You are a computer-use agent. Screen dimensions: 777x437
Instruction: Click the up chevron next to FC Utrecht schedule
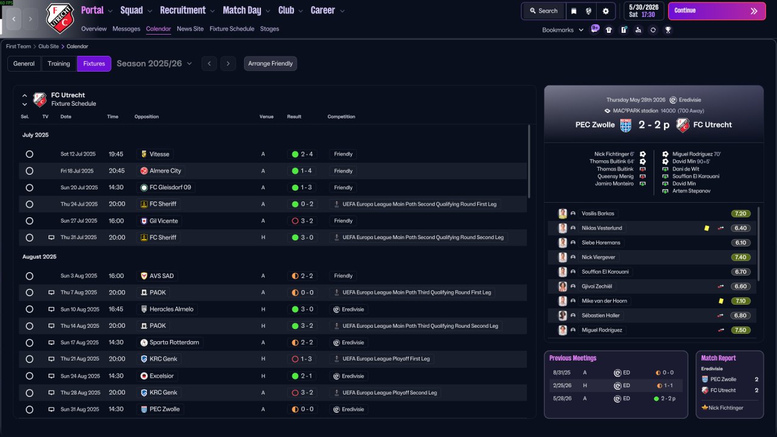pyautogui.click(x=25, y=95)
